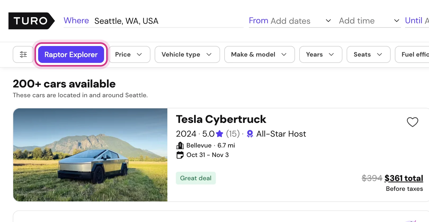Image resolution: width=429 pixels, height=222 pixels.
Task: Click the Oct 31 - Nov 3 dates text
Action: coord(208,155)
